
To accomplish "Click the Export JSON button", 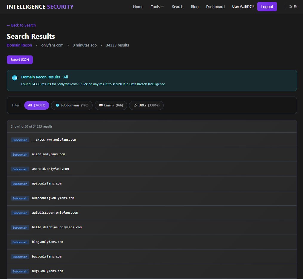I will pos(20,60).
